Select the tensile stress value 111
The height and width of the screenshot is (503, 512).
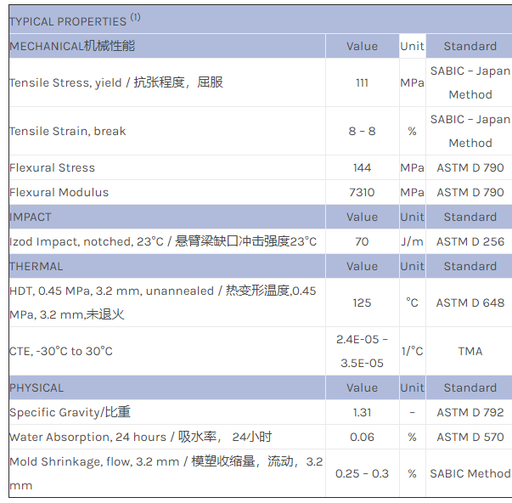362,82
